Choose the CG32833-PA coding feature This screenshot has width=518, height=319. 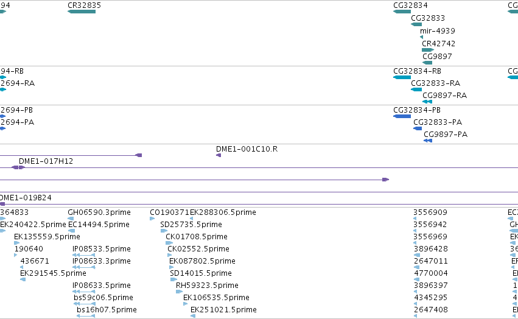pos(418,128)
